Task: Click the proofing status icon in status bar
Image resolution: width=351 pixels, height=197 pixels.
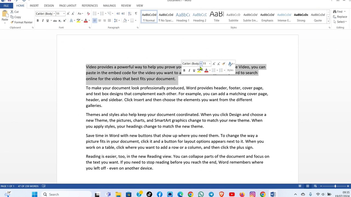Action: (x=44, y=186)
